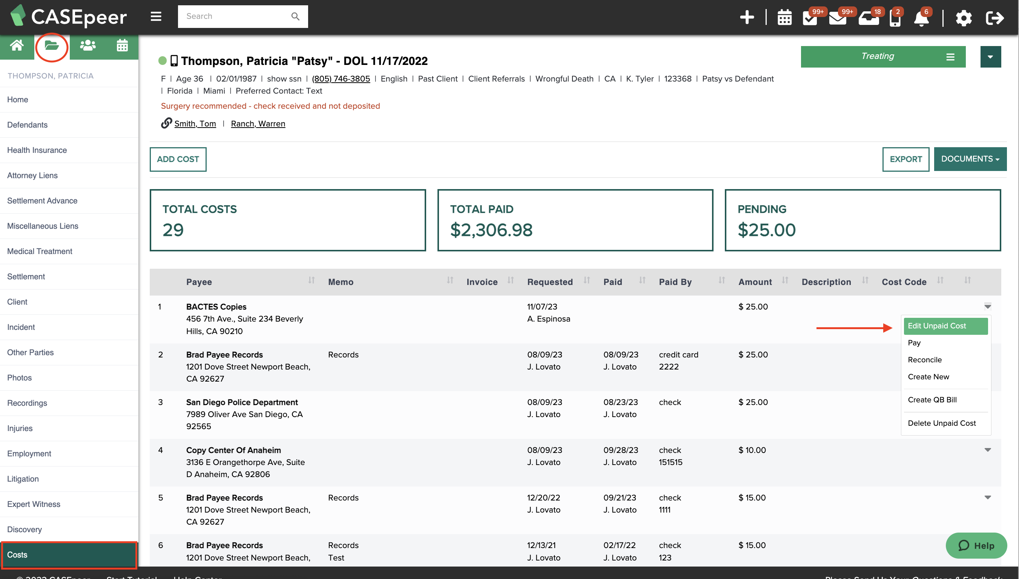Open the mail envelope icon with 99+ badge
The width and height of the screenshot is (1019, 579).
point(838,18)
